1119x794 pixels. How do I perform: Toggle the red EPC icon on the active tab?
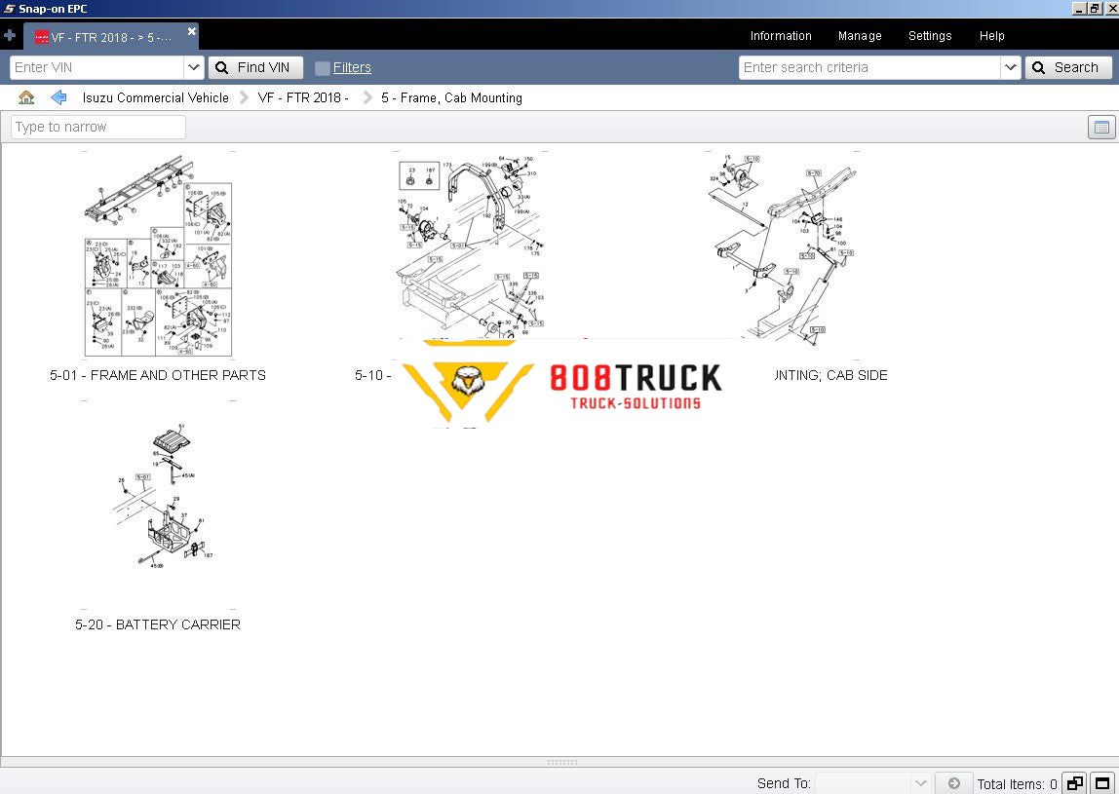point(42,36)
